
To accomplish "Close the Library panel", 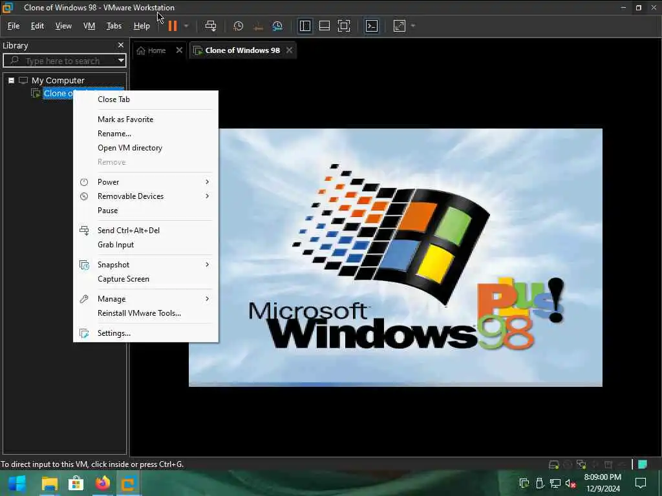I will point(121,45).
